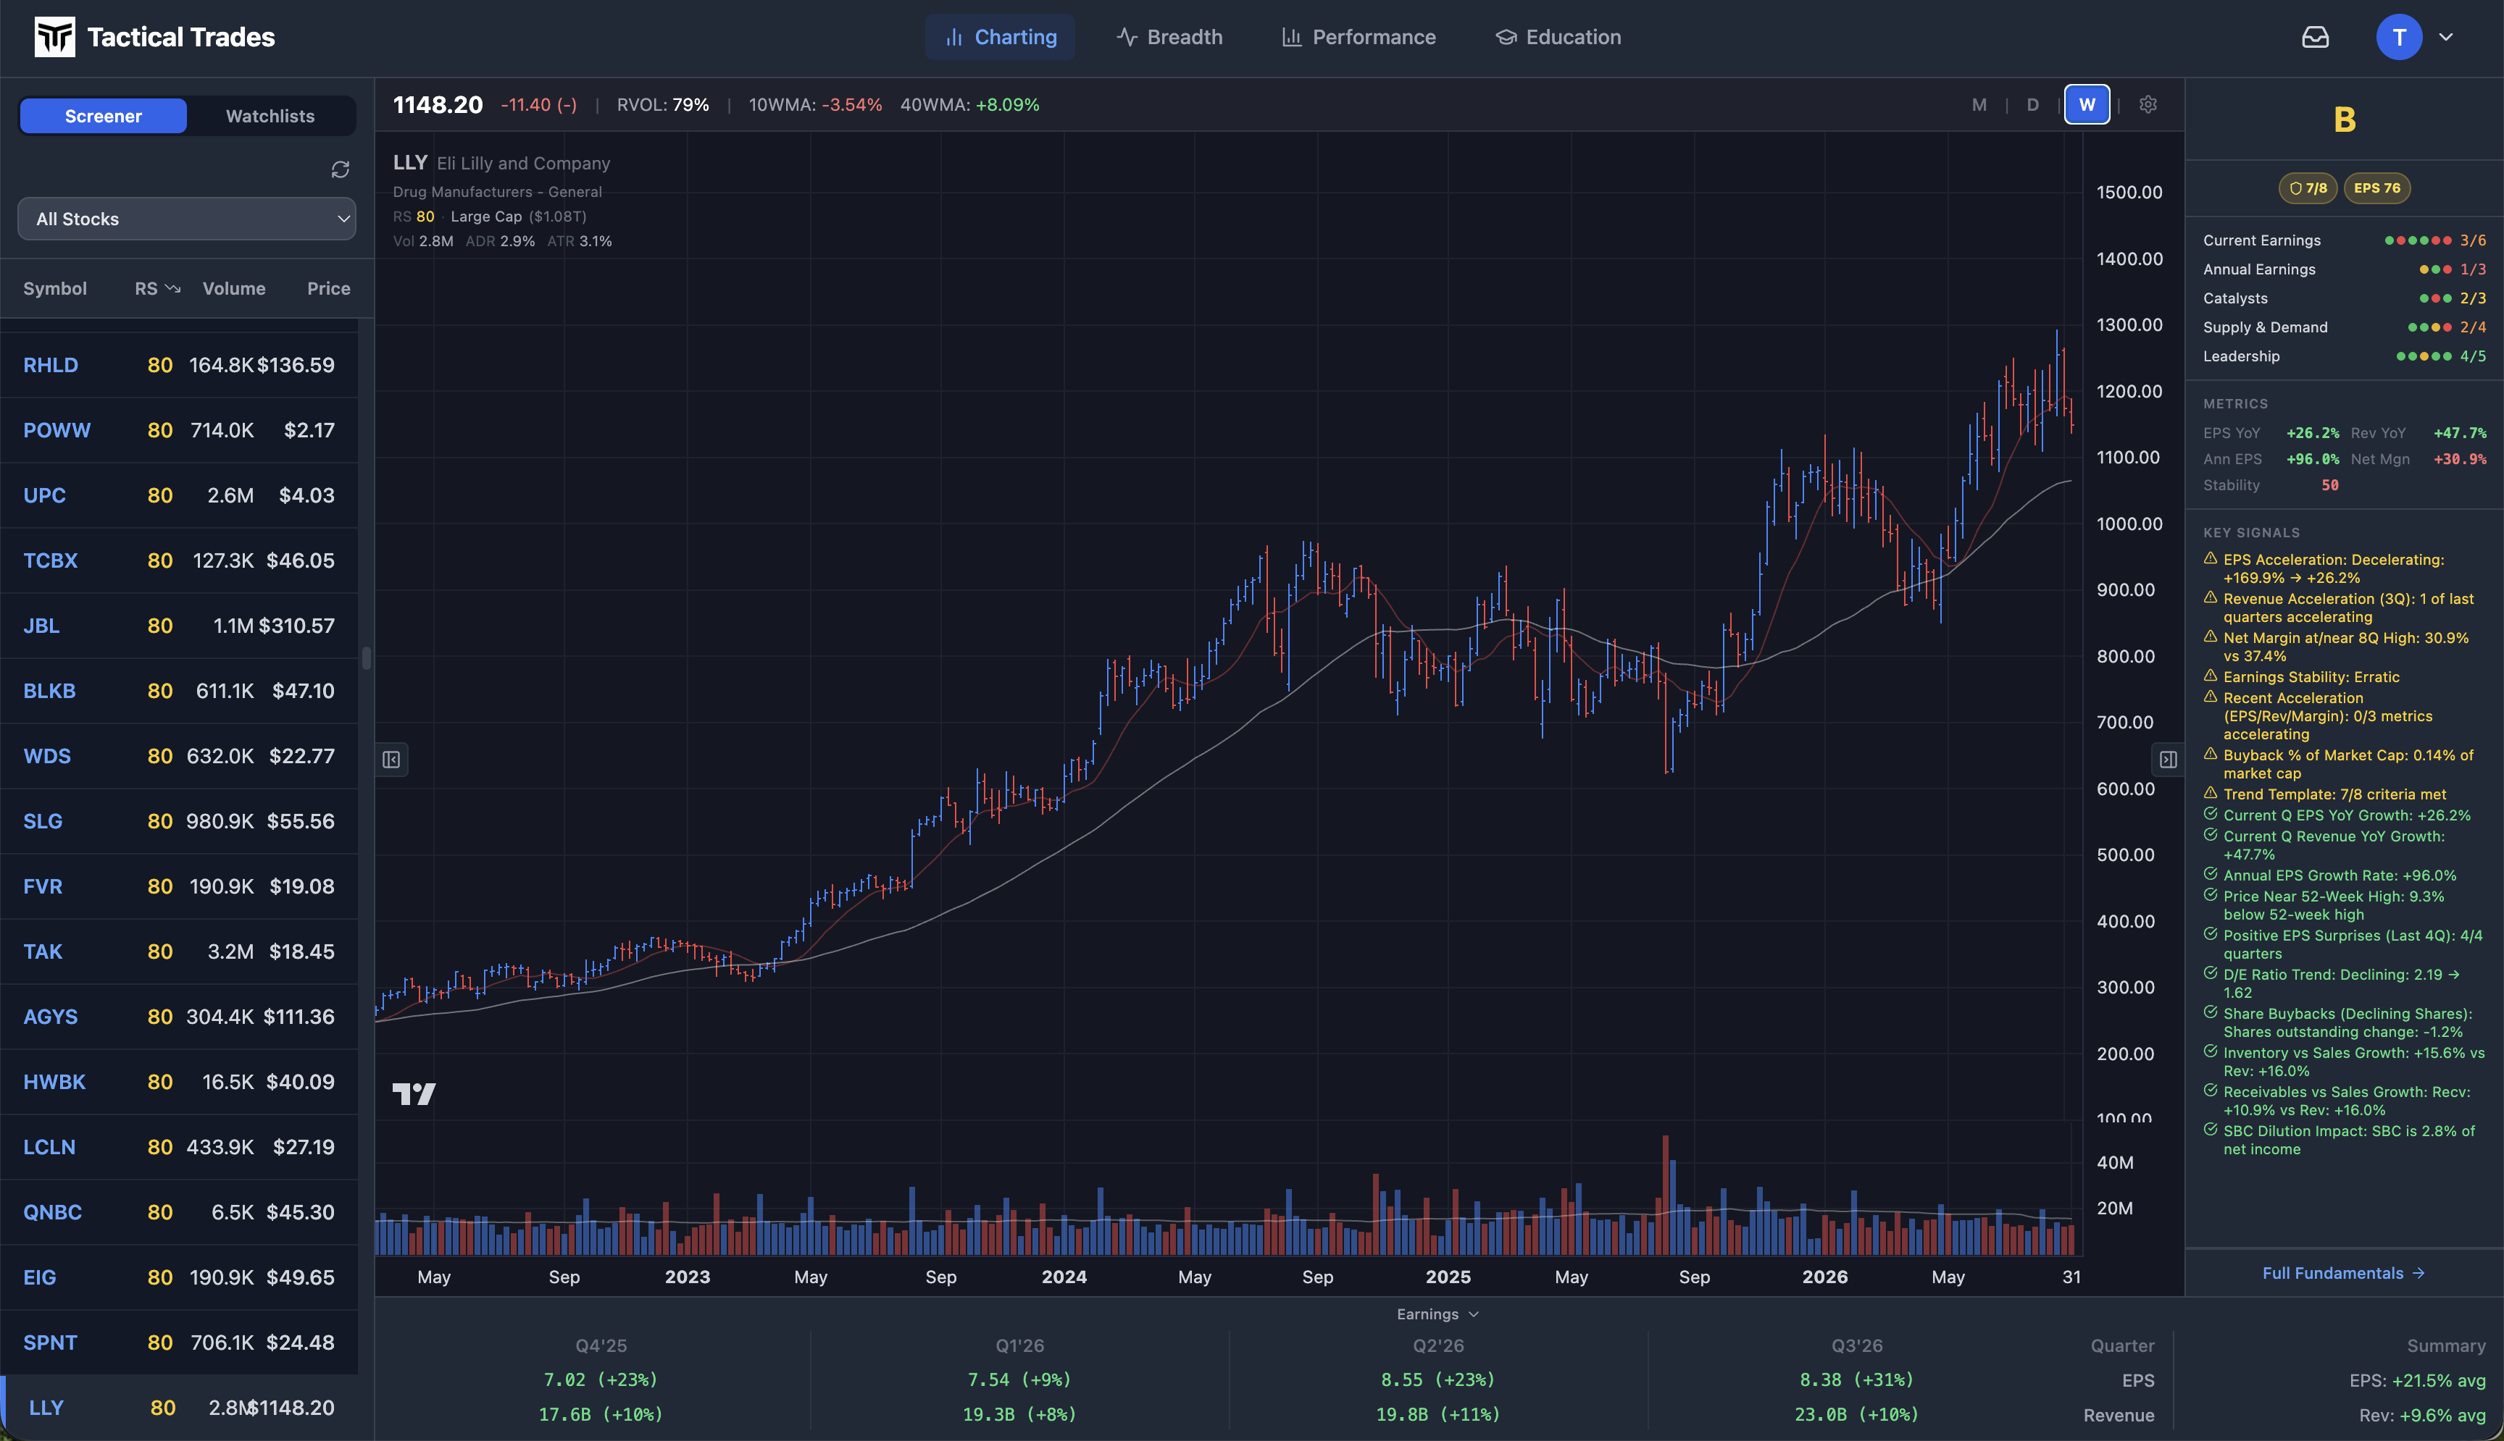Click the EPS Acceleration warning icon
This screenshot has height=1441, width=2504.
(x=2210, y=559)
